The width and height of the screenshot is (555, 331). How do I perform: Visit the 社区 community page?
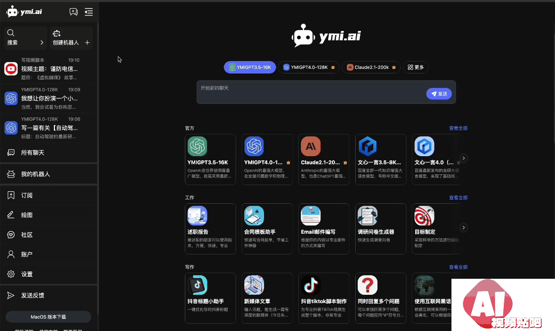pyautogui.click(x=49, y=235)
